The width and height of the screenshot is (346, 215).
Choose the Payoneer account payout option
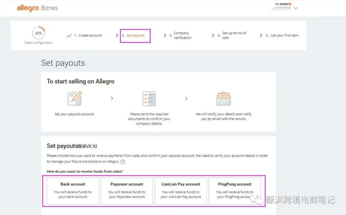point(127,191)
